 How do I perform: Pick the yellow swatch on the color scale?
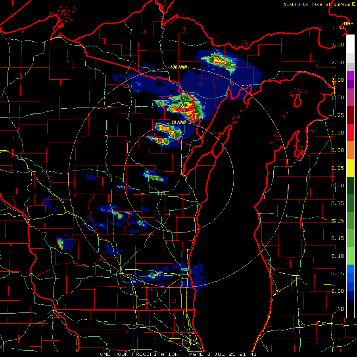pyautogui.click(x=350, y=168)
